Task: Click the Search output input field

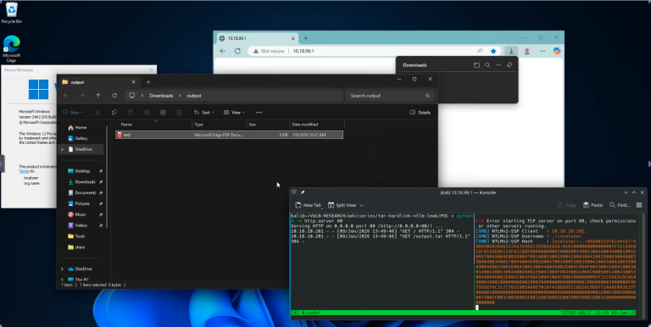Action: (390, 96)
